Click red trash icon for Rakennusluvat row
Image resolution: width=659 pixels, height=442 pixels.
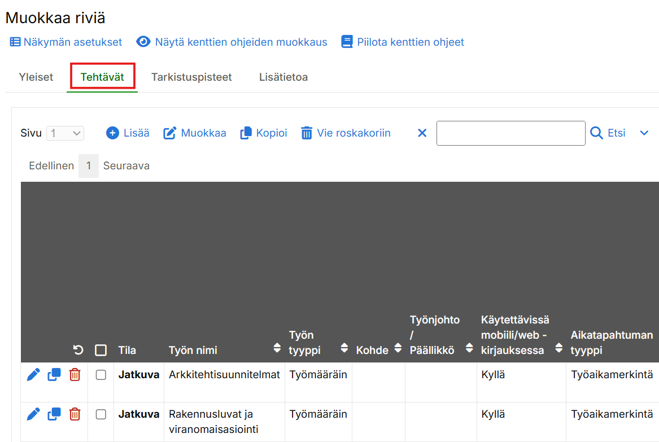coord(75,414)
